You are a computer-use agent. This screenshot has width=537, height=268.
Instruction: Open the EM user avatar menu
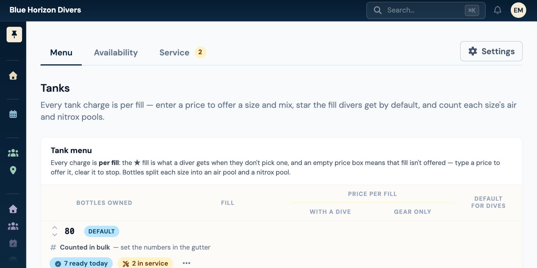point(519,10)
